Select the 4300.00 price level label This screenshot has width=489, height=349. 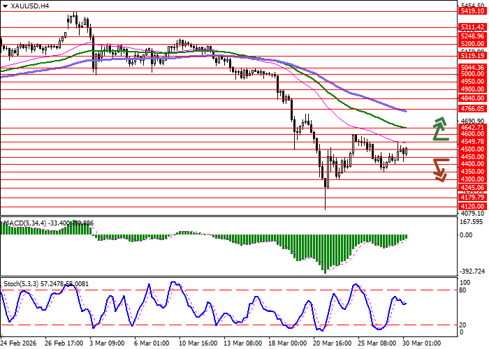pos(472,179)
